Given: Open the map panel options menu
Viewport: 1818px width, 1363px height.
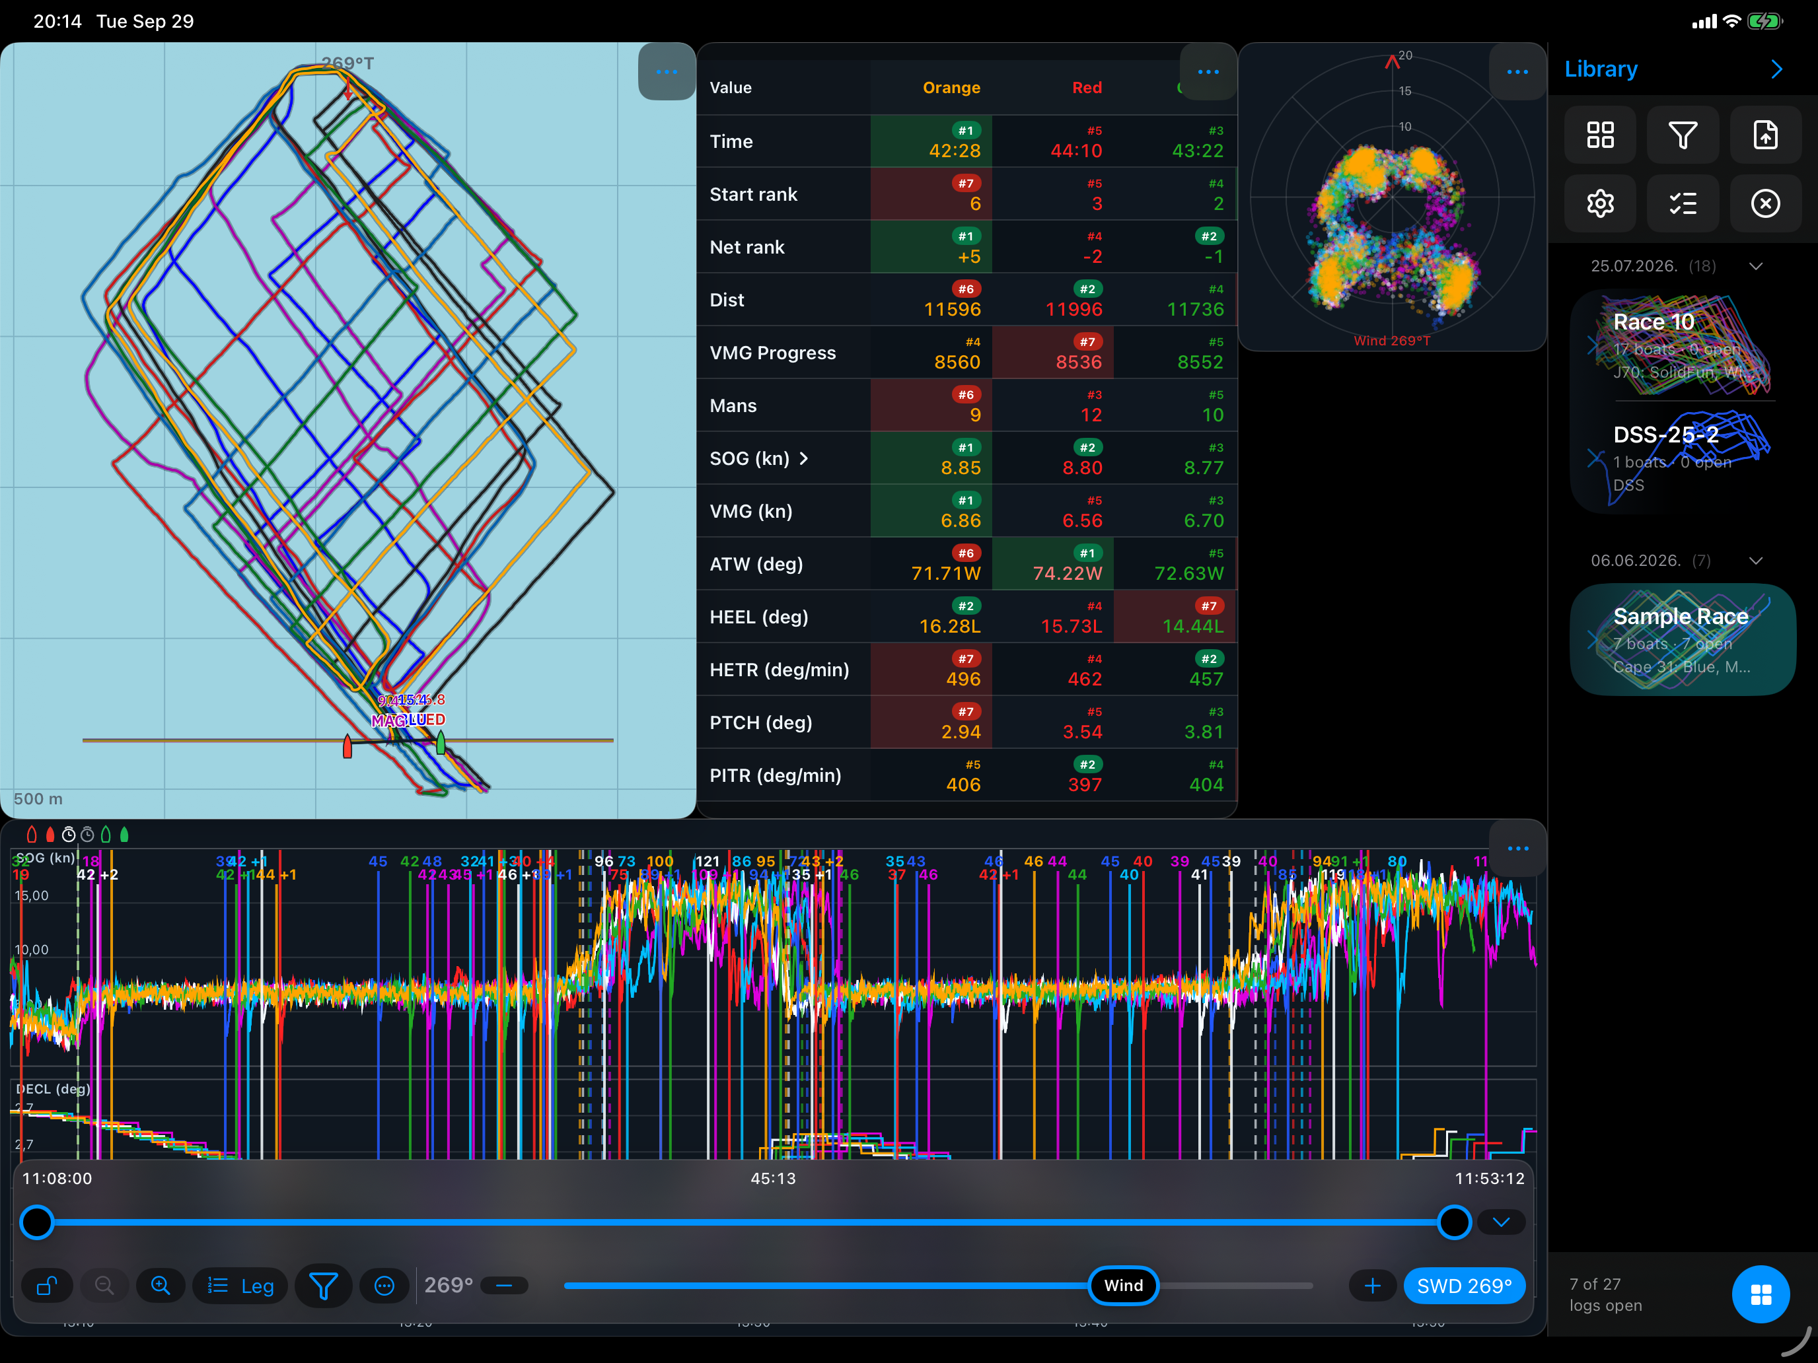Looking at the screenshot, I should 667,71.
